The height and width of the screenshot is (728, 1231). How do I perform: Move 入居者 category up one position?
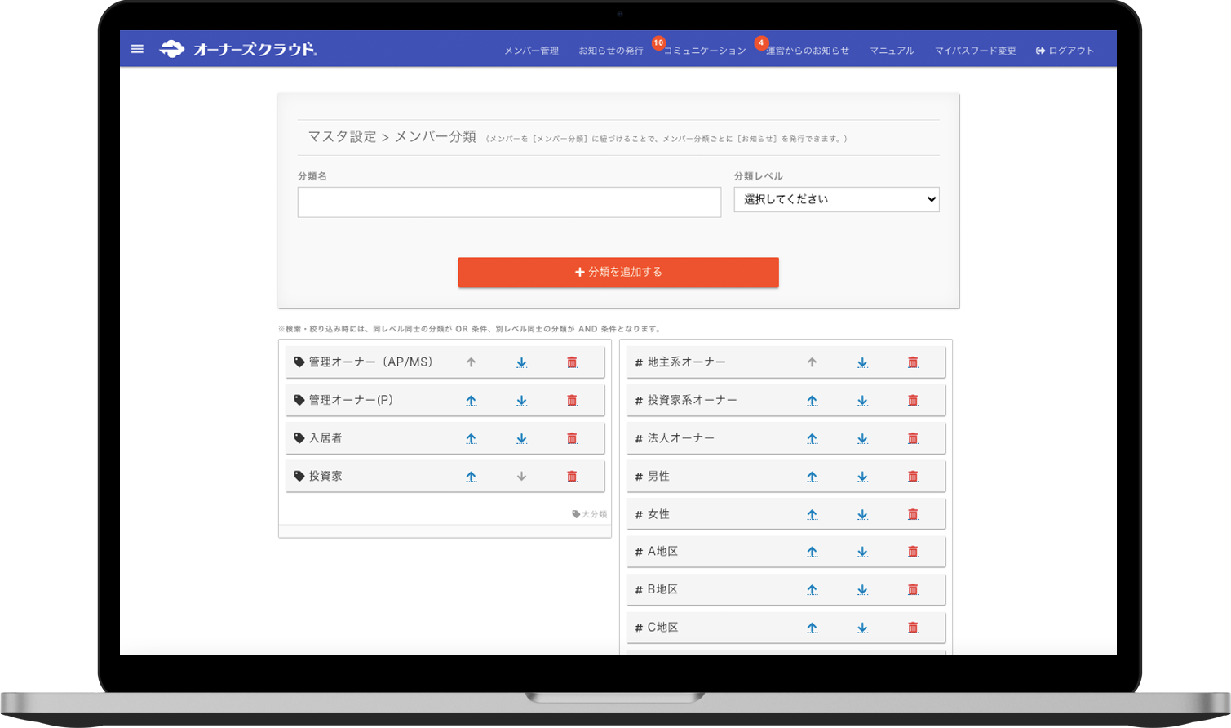pos(472,437)
